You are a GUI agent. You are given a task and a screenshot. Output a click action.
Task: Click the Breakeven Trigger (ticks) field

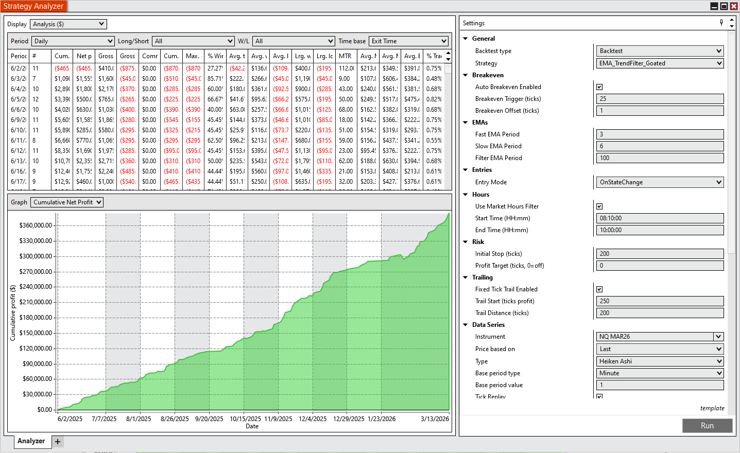pyautogui.click(x=660, y=99)
